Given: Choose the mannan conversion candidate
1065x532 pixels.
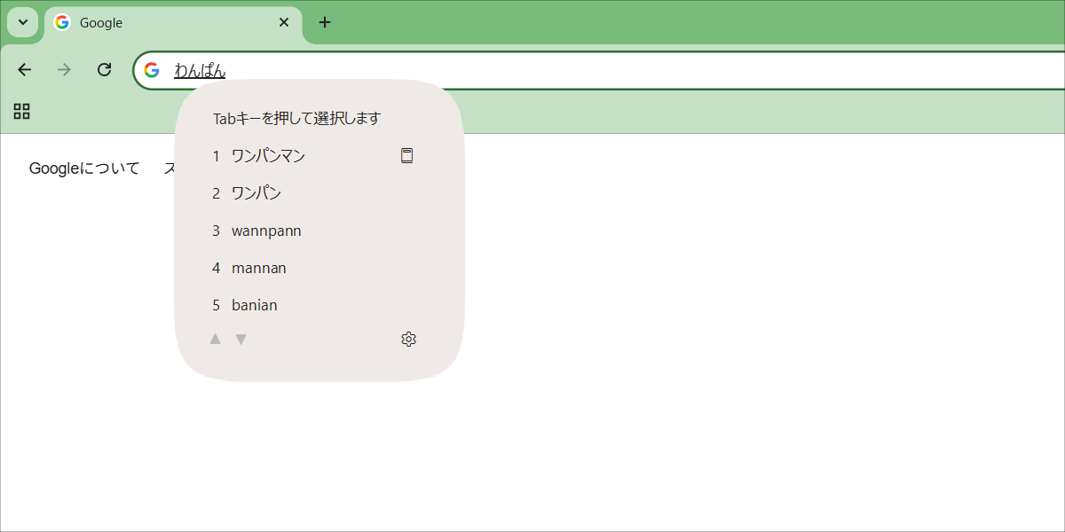Looking at the screenshot, I should pos(258,267).
